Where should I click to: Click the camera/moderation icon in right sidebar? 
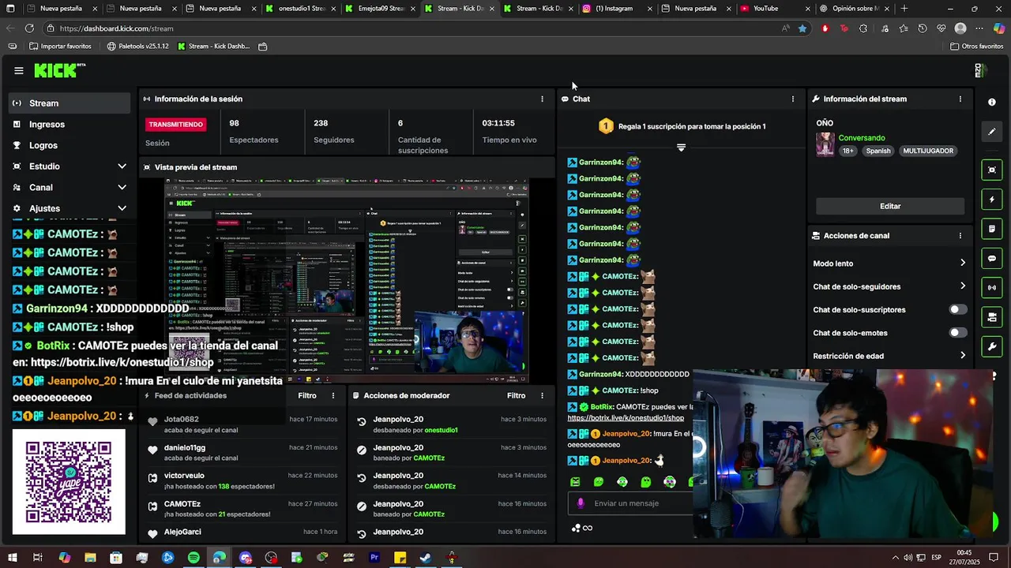pyautogui.click(x=992, y=317)
